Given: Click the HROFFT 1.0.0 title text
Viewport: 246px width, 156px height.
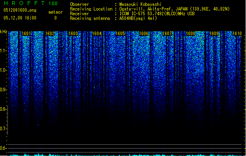Looking at the screenshot, I should tap(31, 3).
